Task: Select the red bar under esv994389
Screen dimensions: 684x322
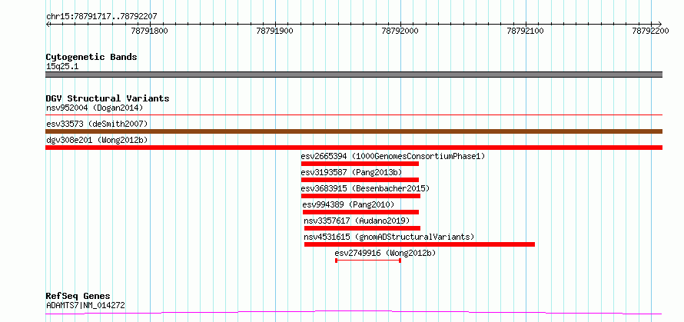Action: coord(360,212)
